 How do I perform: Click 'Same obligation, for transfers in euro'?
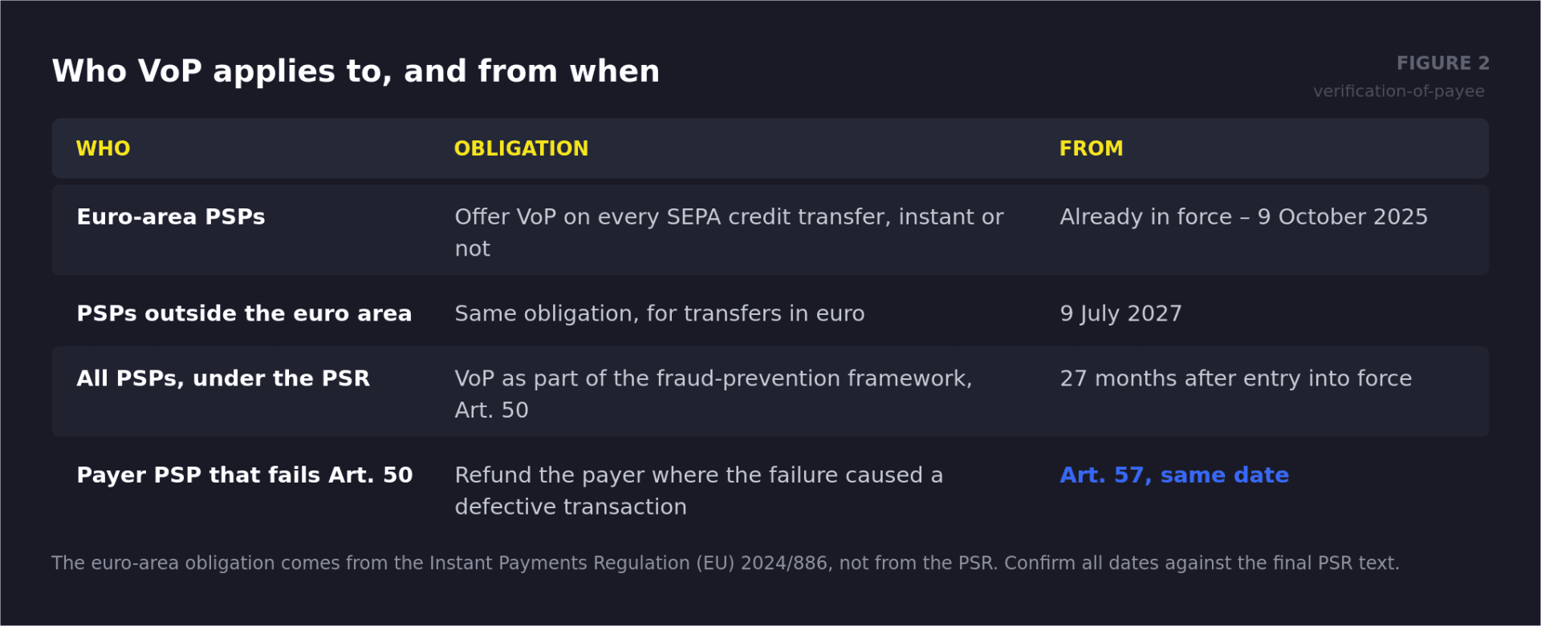point(660,313)
